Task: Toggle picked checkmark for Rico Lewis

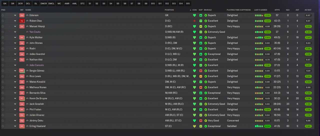Action: click(3, 76)
